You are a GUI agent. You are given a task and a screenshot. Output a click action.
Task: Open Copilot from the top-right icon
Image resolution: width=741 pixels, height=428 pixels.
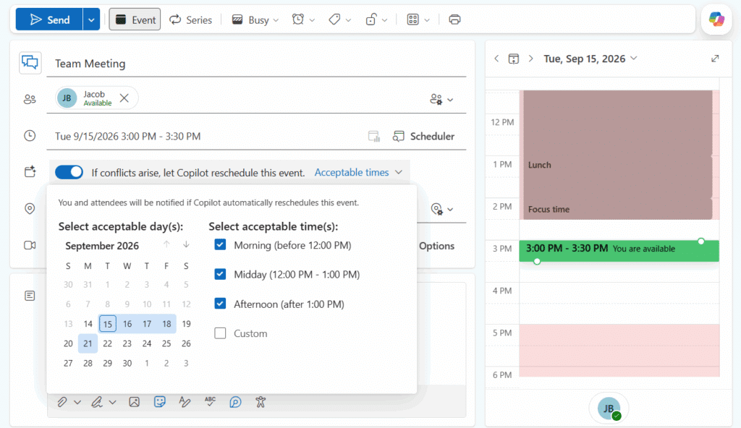point(716,20)
